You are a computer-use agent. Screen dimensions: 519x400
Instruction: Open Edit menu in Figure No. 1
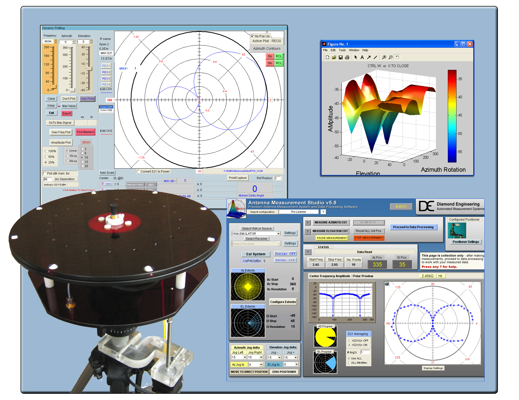(x=333, y=50)
